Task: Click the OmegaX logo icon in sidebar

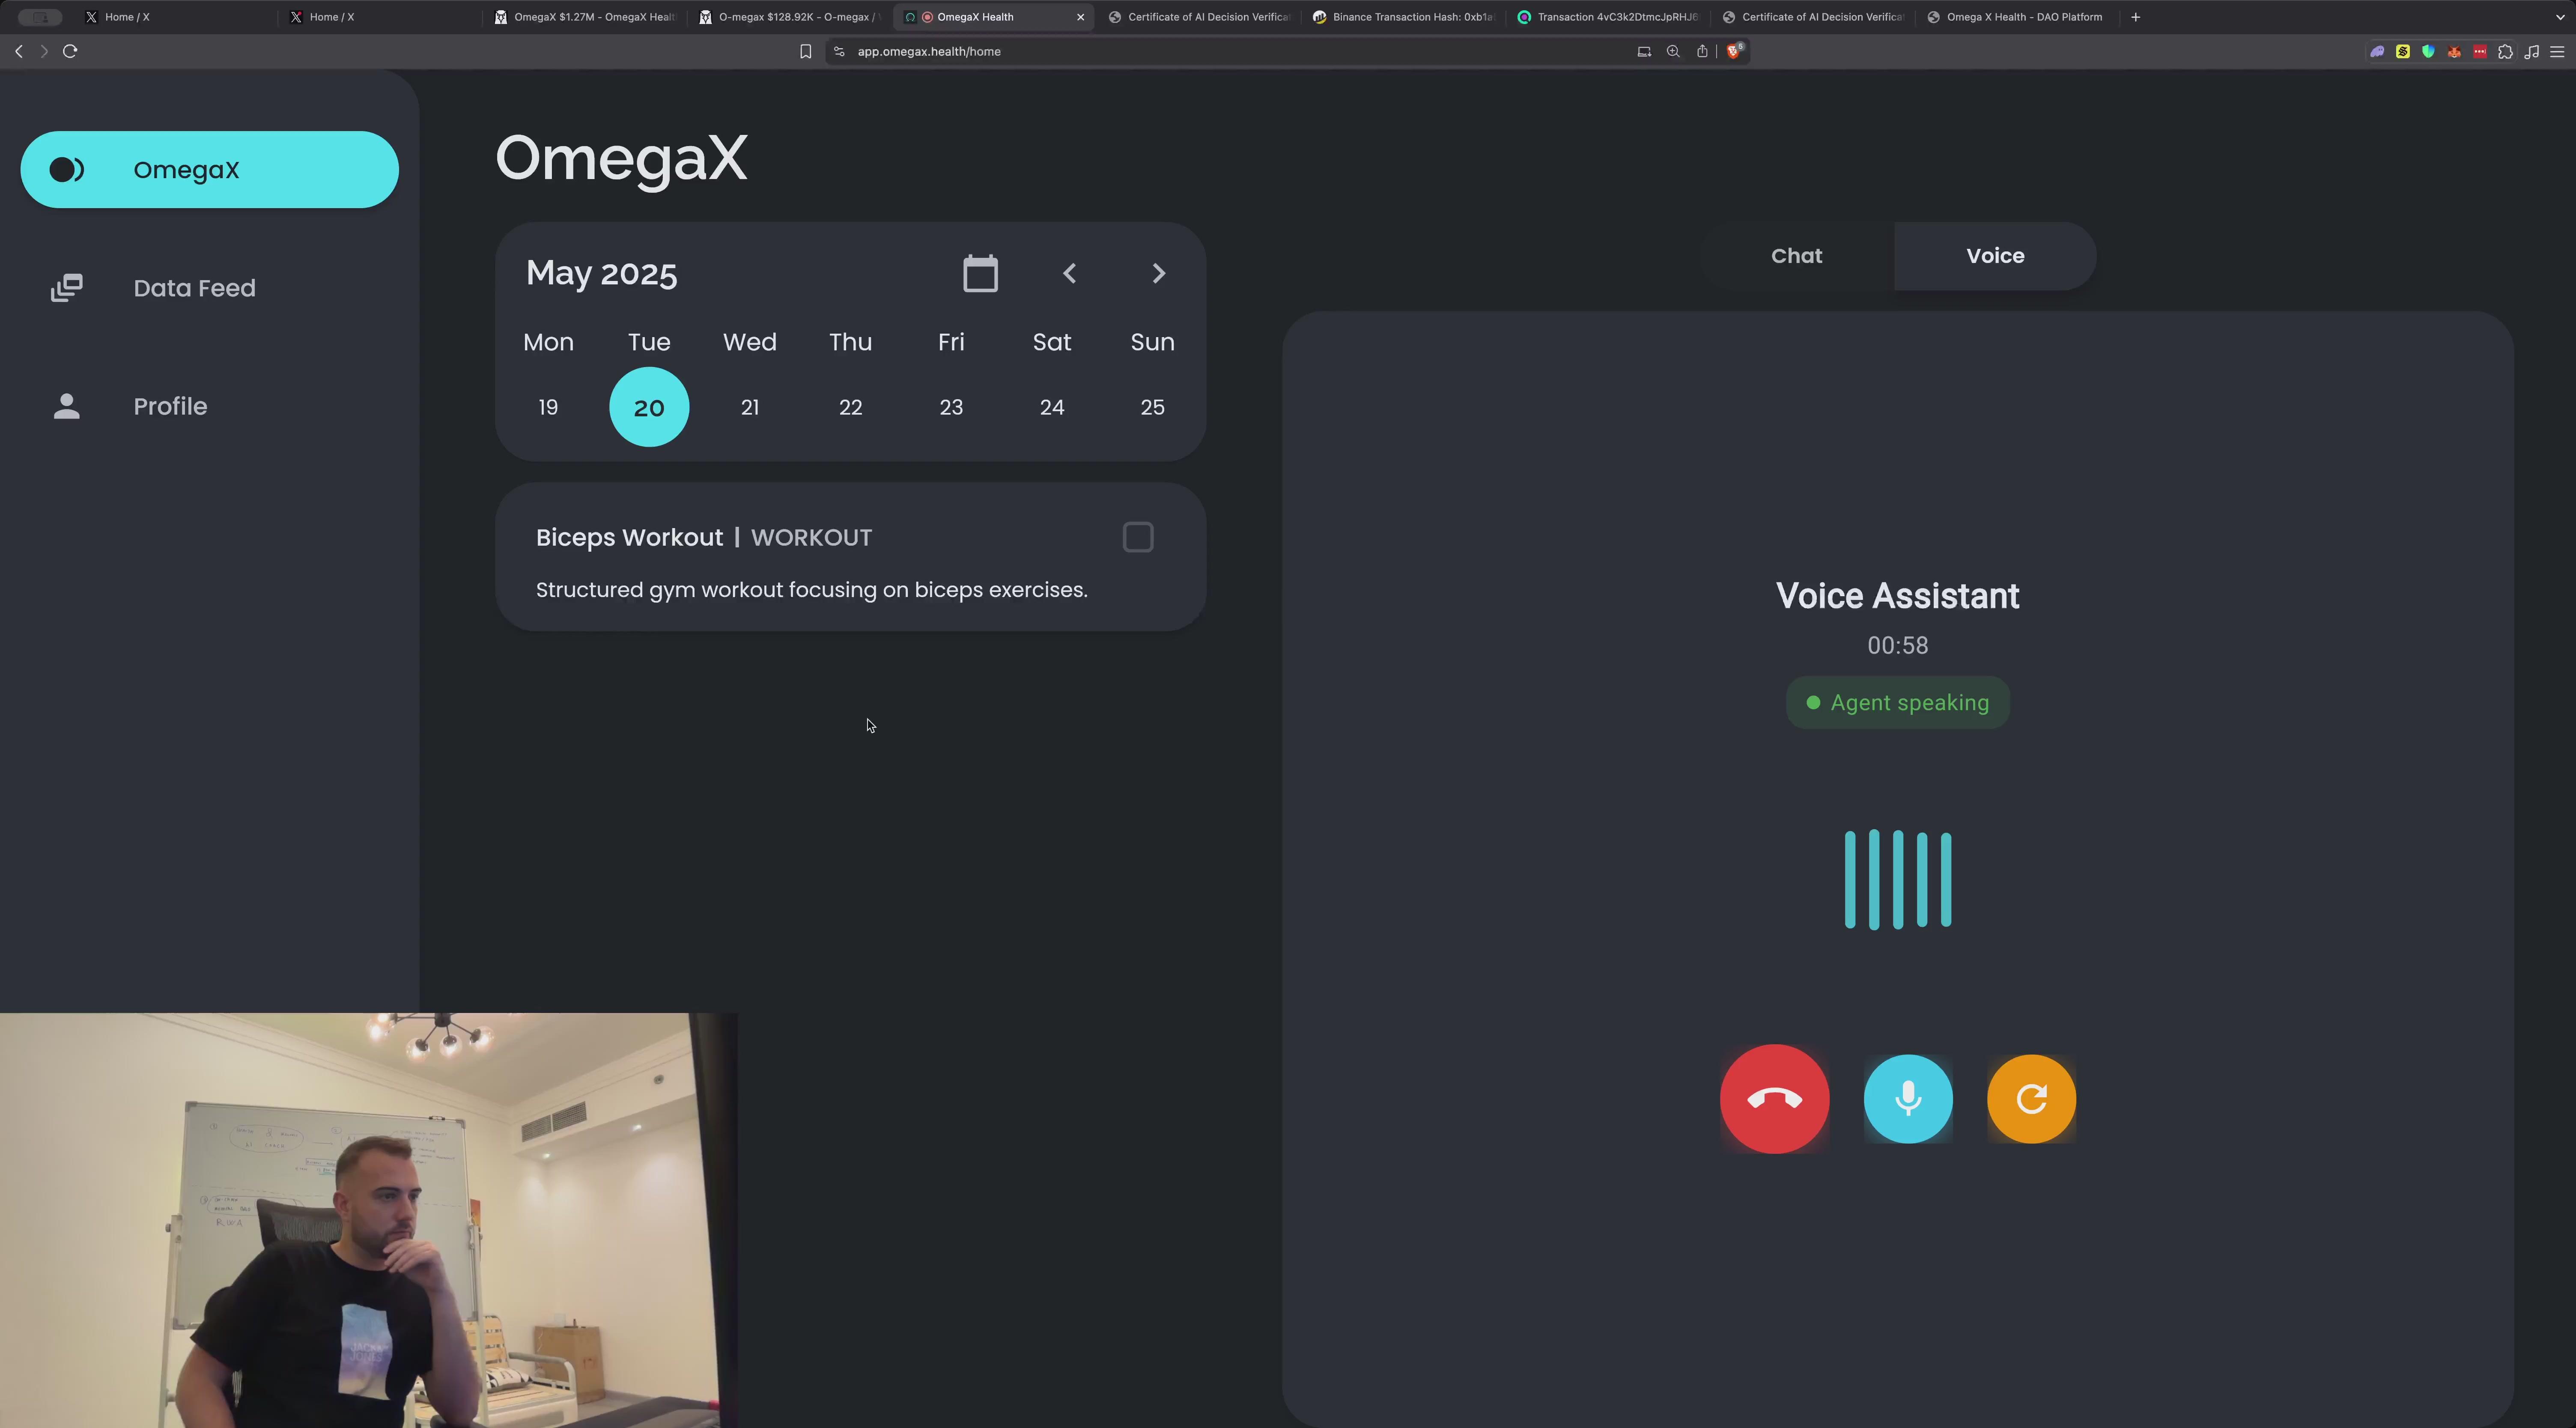Action: point(67,170)
